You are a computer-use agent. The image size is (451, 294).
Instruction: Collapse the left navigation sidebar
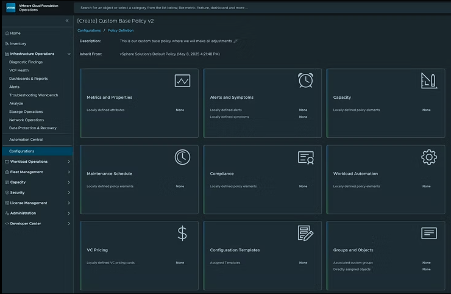point(67,21)
